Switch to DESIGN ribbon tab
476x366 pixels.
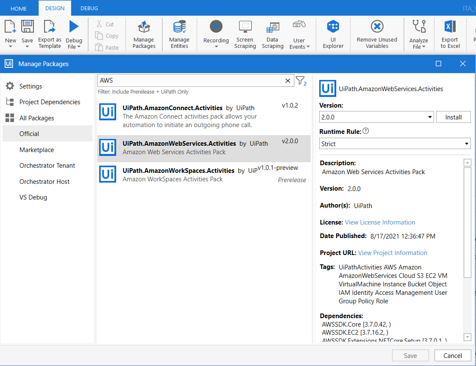55,8
